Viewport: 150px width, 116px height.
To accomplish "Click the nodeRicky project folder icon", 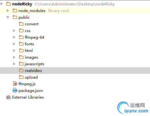I will coord(9,4).
